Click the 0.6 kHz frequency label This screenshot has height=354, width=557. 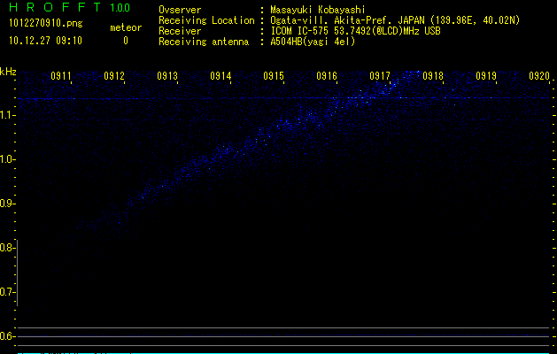point(7,336)
